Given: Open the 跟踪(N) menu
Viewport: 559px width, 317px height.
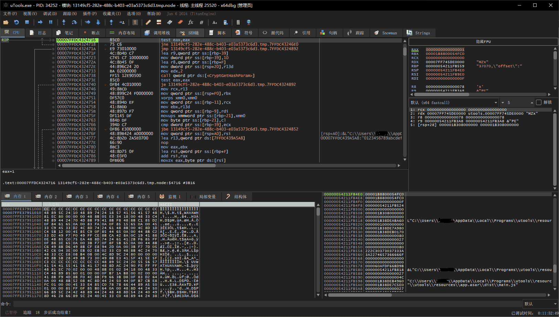Looking at the screenshot, I should (70, 14).
